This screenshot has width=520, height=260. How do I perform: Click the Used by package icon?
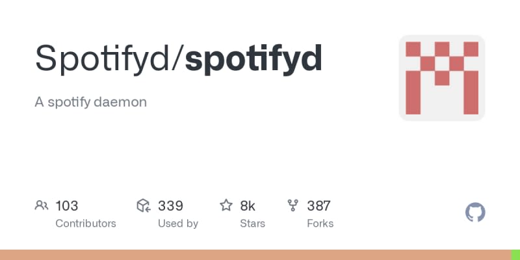pos(144,206)
